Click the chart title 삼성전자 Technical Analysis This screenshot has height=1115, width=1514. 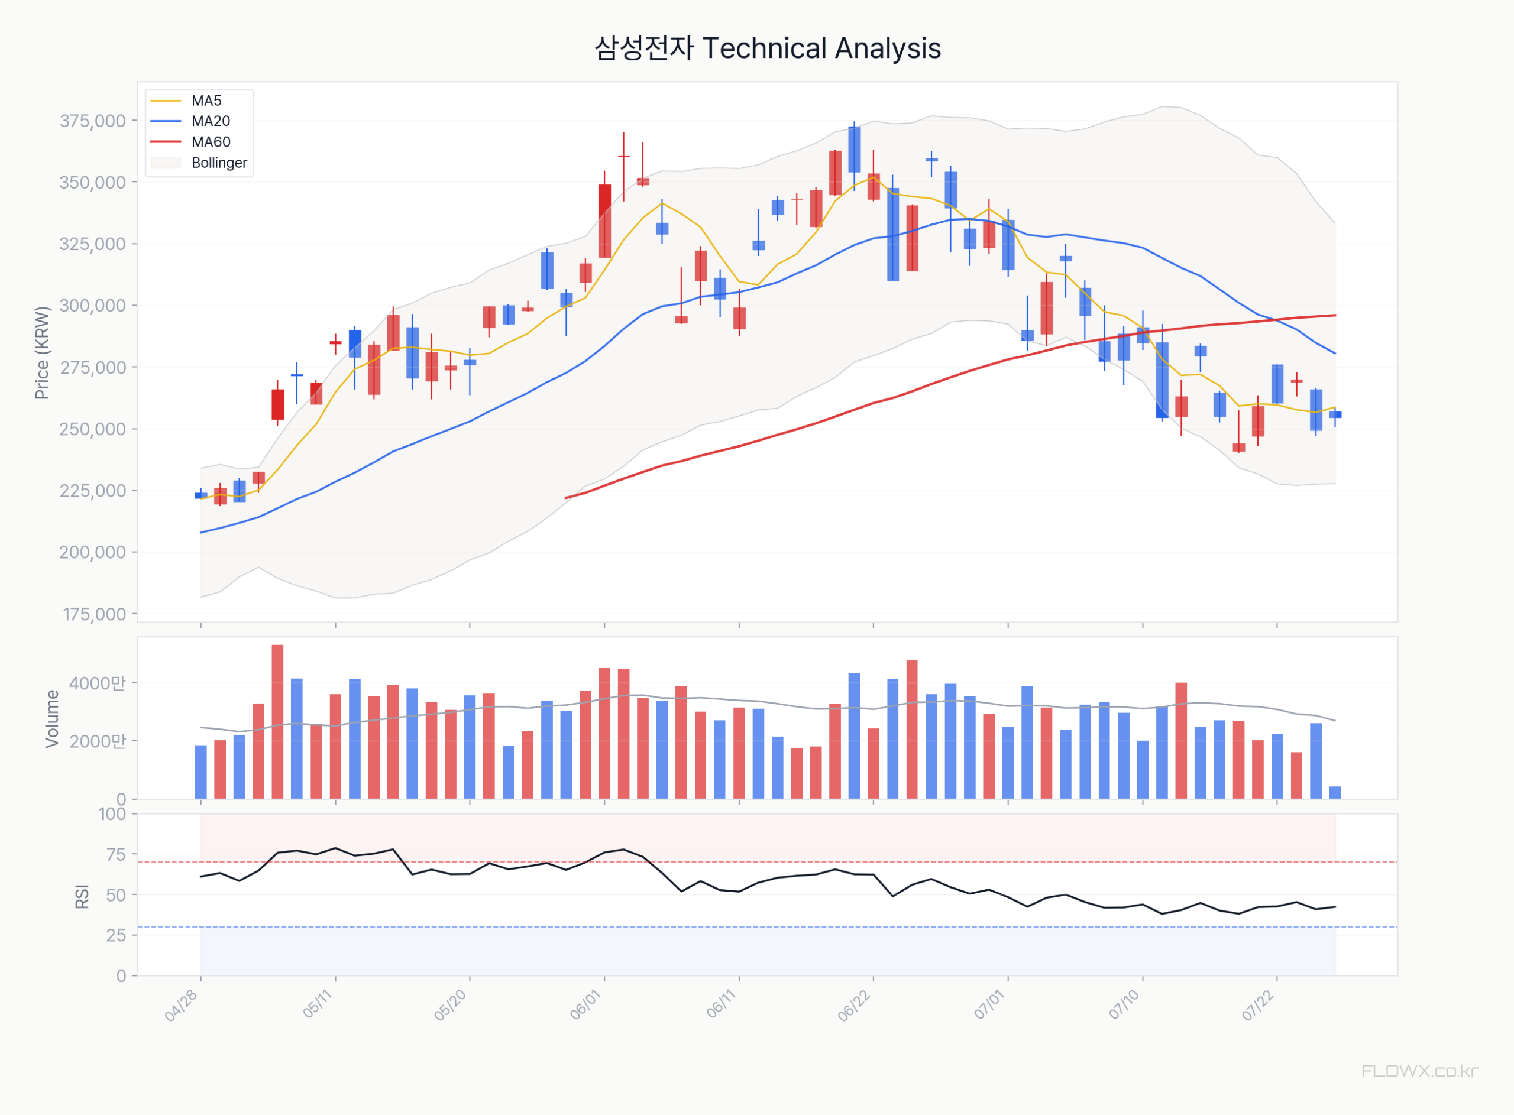[768, 48]
